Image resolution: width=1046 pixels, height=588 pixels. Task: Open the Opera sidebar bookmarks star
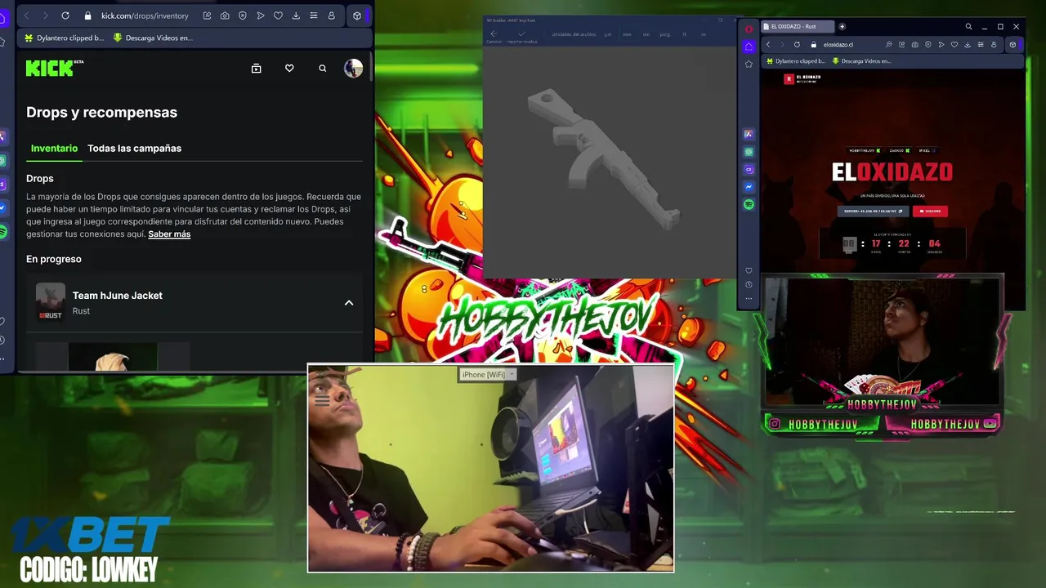[x=749, y=64]
